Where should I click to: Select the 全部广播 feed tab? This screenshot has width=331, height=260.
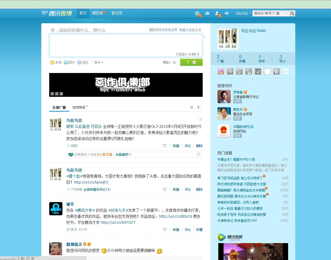(x=59, y=107)
